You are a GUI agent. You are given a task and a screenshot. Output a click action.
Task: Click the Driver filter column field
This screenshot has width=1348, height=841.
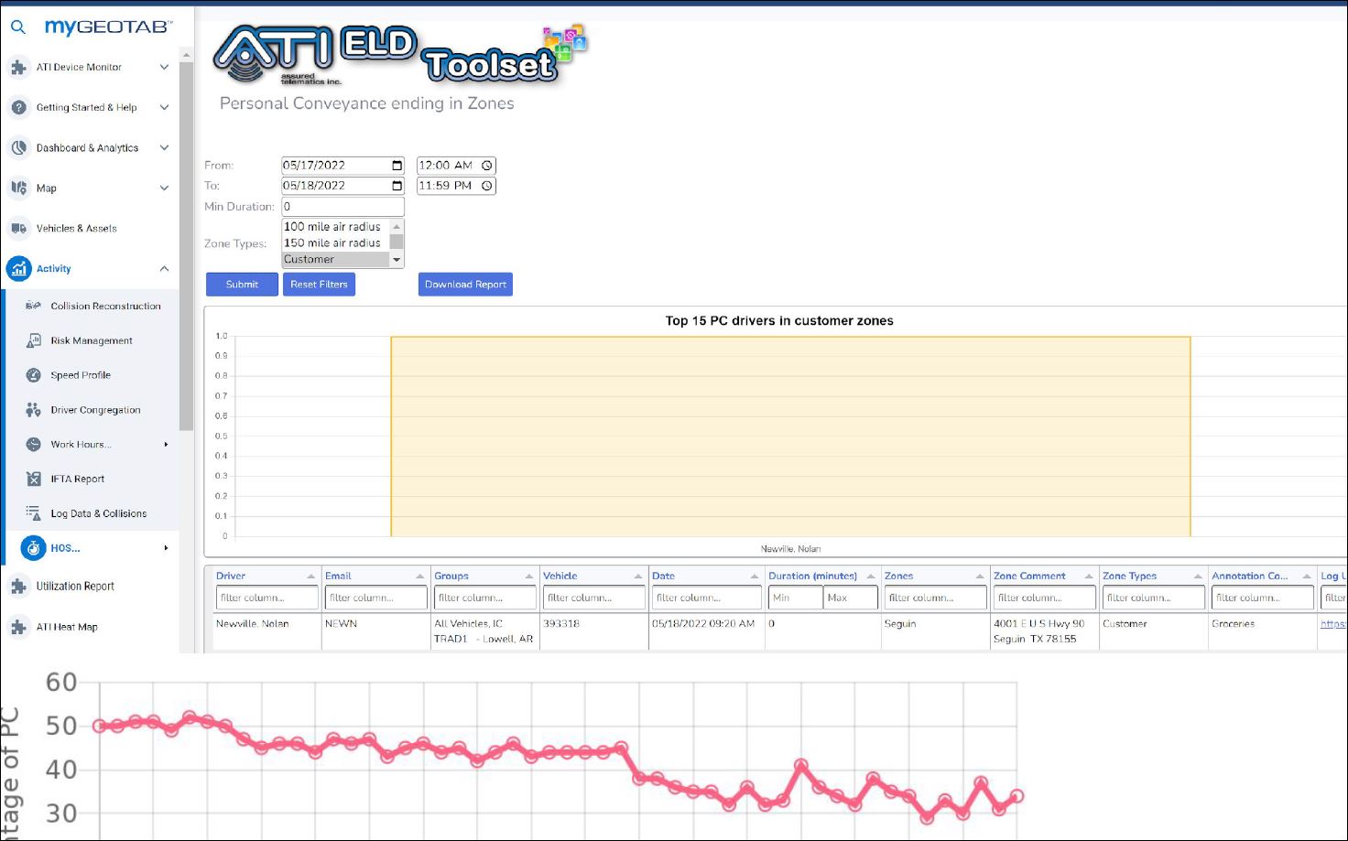tap(266, 598)
